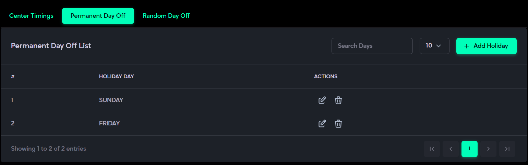Select the Permanent Day Off tab
Image resolution: width=528 pixels, height=165 pixels.
click(x=98, y=16)
